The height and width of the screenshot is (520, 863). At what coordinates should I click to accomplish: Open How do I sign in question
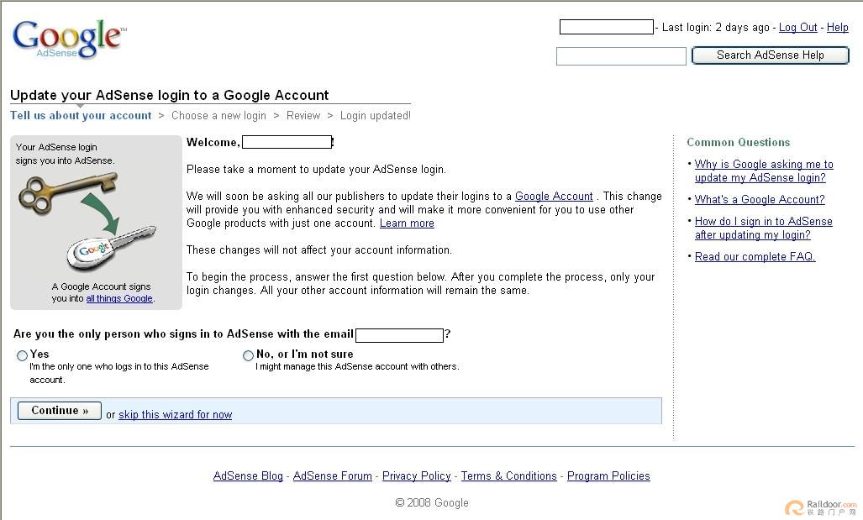[x=763, y=228]
